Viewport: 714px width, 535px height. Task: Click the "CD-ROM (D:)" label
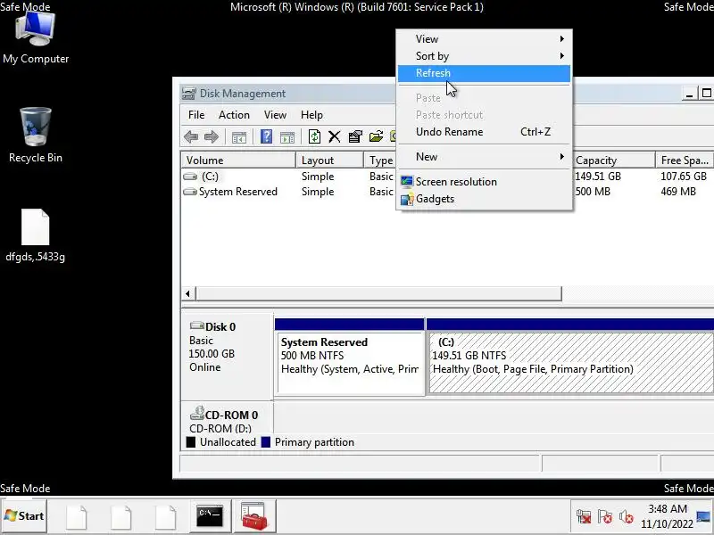click(220, 429)
